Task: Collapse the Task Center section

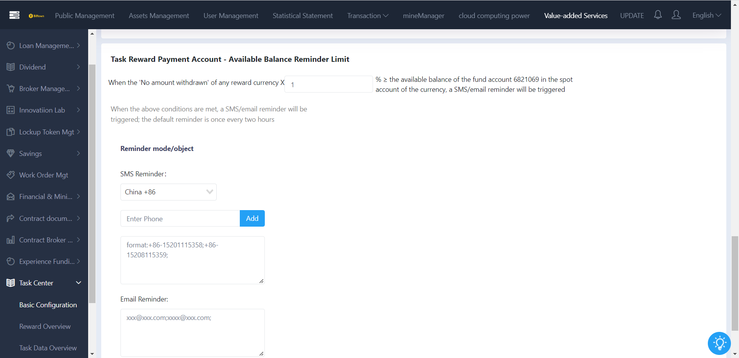Action: click(x=79, y=283)
